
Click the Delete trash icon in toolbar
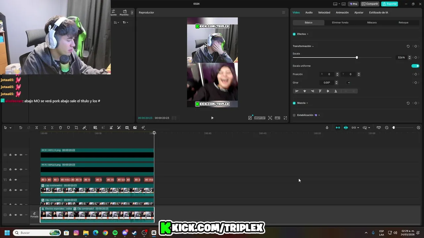pyautogui.click(x=60, y=128)
